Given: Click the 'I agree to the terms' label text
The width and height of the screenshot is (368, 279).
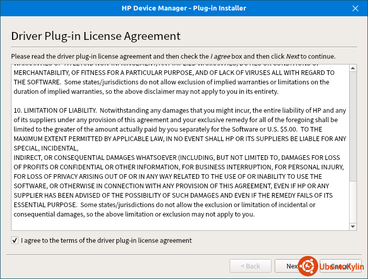Looking at the screenshot, I should pyautogui.click(x=106, y=241).
